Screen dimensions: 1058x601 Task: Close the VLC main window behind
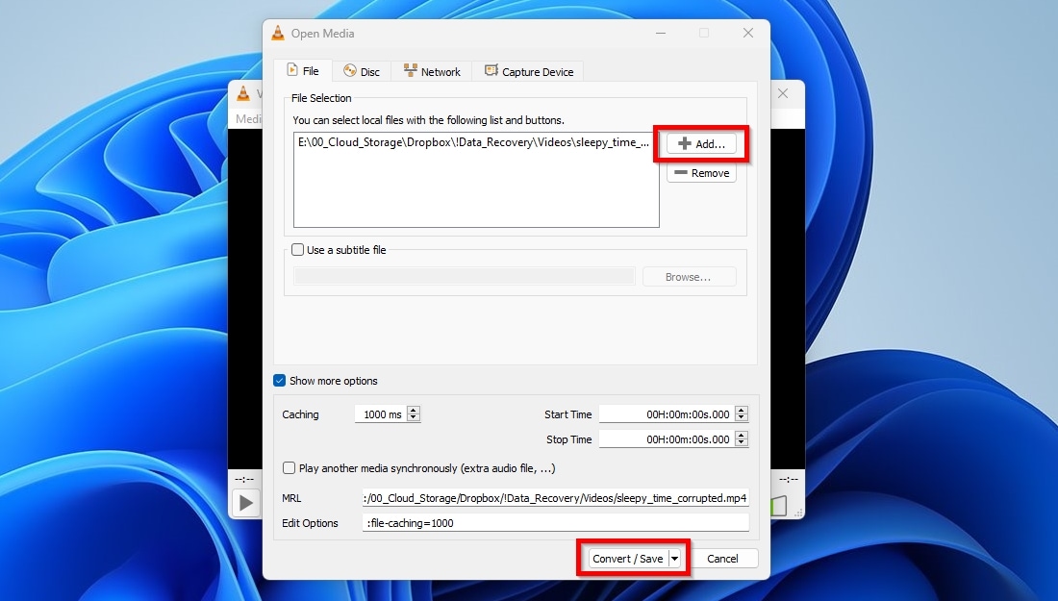coord(783,93)
